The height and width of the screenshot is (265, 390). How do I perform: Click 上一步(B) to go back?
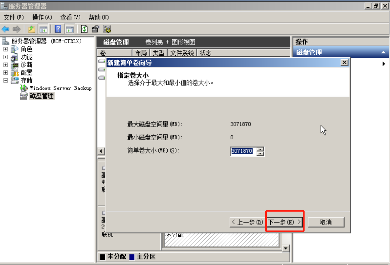[x=247, y=222]
